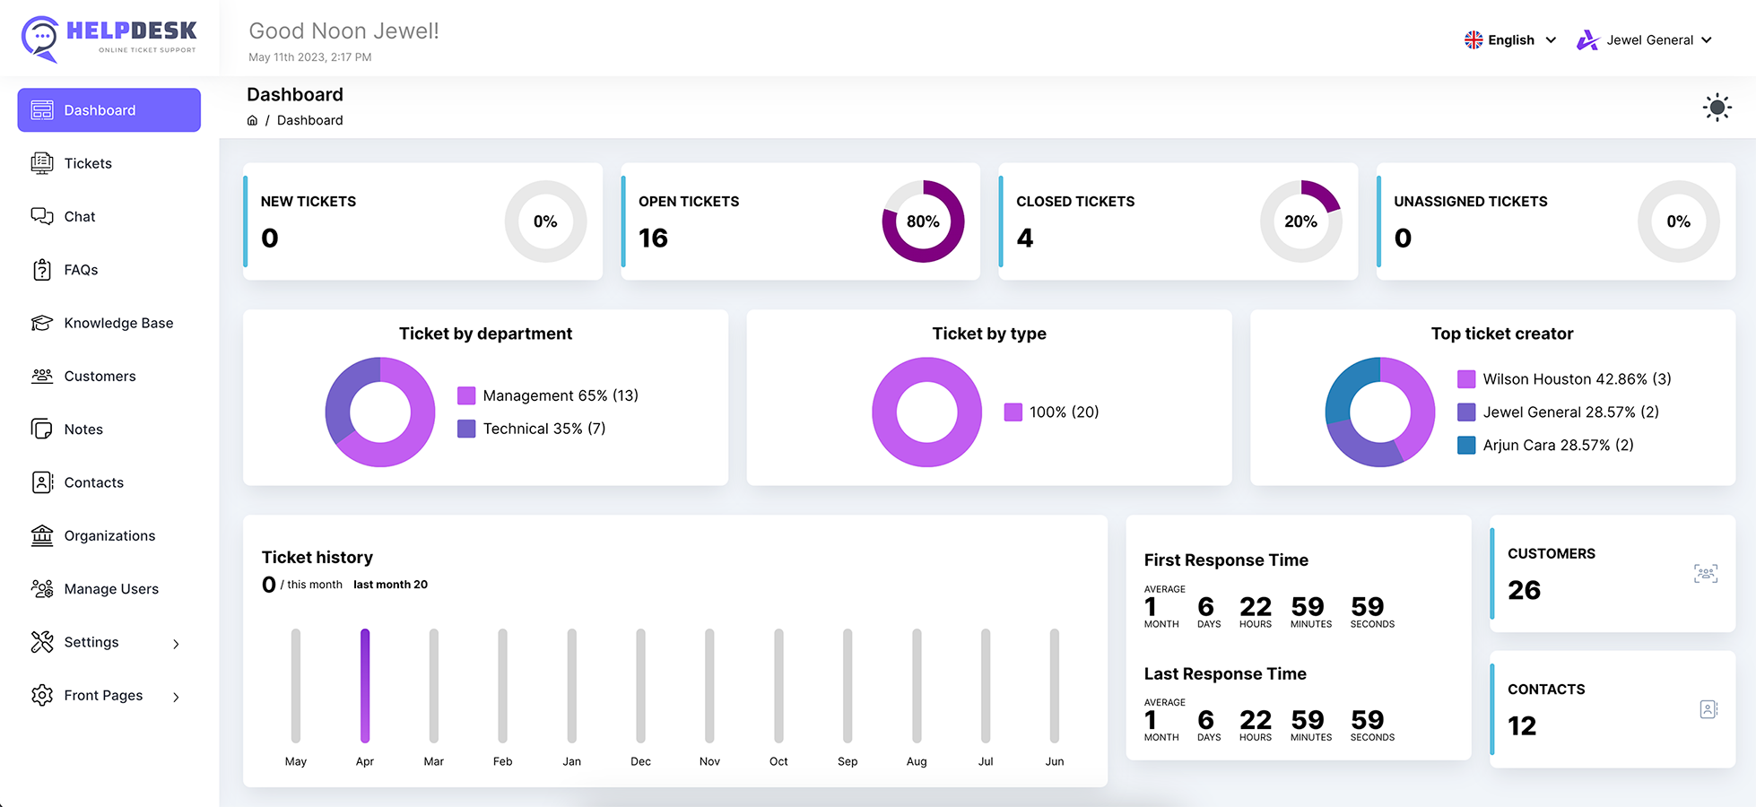Image resolution: width=1756 pixels, height=807 pixels.
Task: Select the April bar in Ticket history
Action: click(x=365, y=686)
